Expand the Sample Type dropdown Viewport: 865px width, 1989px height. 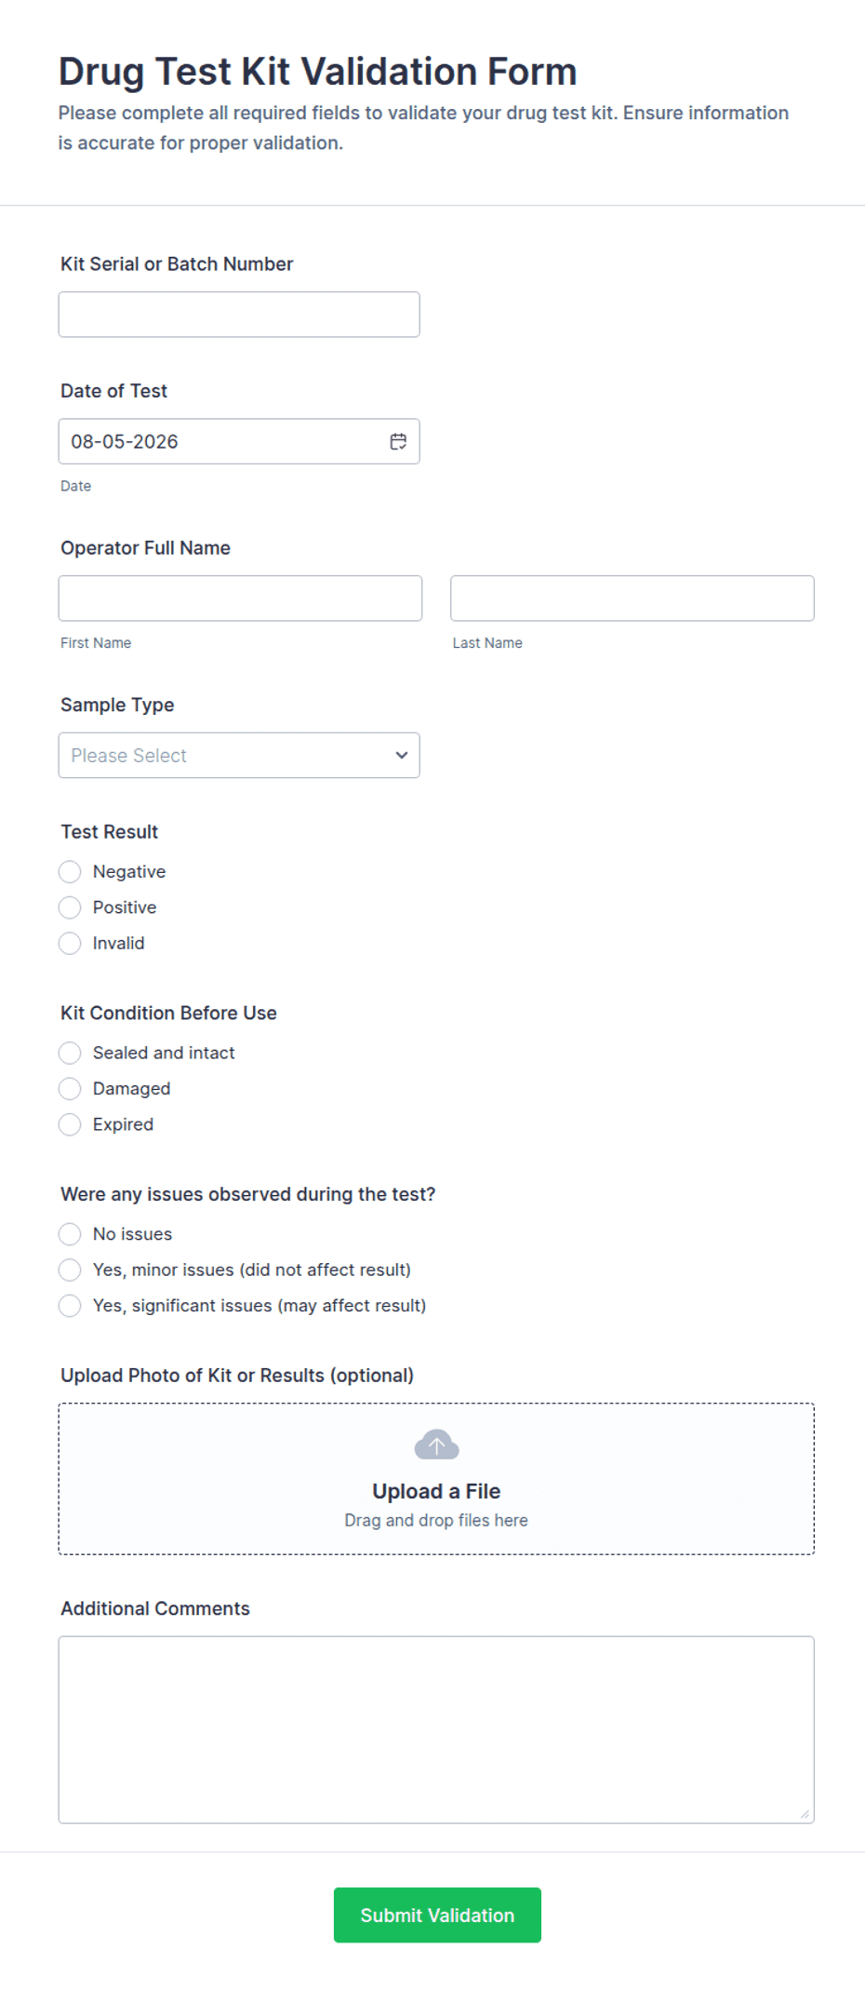click(x=239, y=755)
